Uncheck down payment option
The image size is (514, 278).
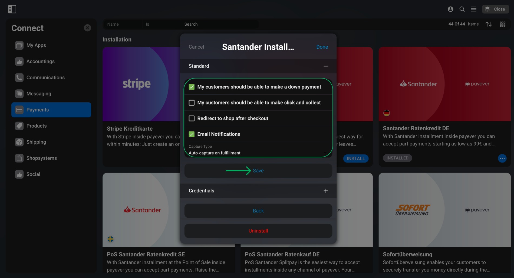tap(192, 87)
